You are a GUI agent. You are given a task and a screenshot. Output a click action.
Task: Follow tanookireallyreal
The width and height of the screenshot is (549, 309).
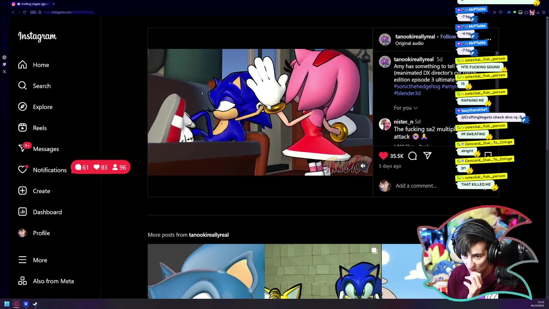tap(448, 36)
